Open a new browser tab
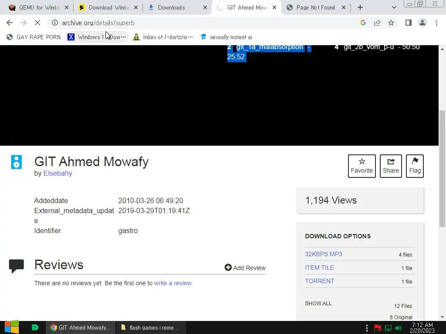This screenshot has height=334, width=446. pos(360,8)
